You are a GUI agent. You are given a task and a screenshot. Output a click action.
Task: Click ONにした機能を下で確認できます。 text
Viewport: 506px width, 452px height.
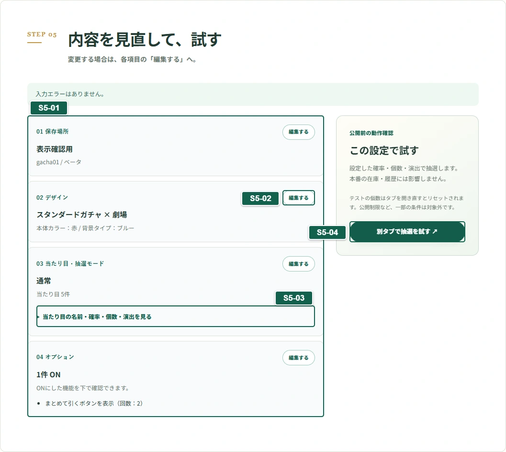point(83,388)
